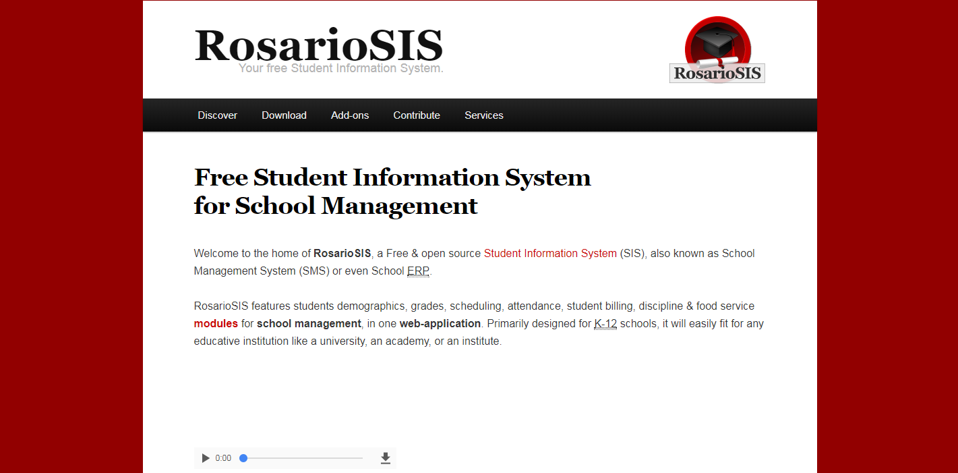This screenshot has width=958, height=473.
Task: Open the red modules link
Action: pos(216,324)
